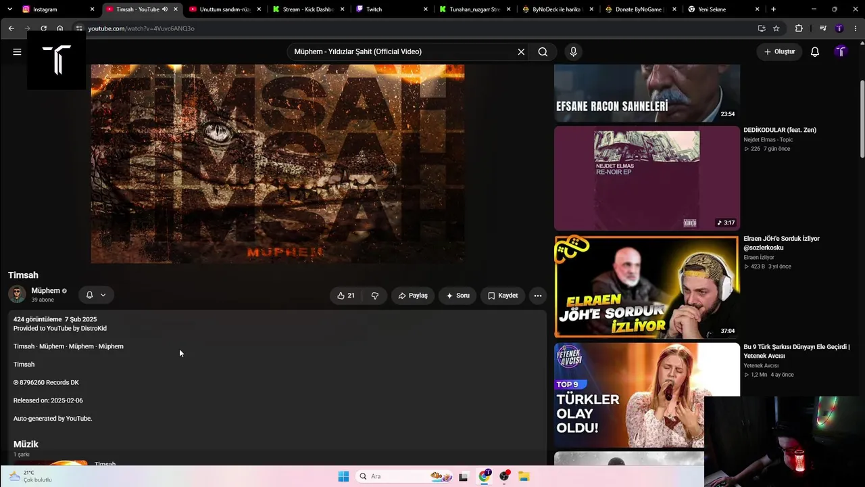This screenshot has width=865, height=487.
Task: Open Elraen JÖH'e Sorduk İzliyor video title
Action: [x=781, y=243]
